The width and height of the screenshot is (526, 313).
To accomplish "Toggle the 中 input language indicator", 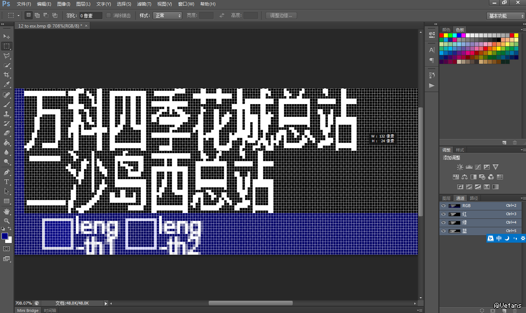I will 499,239.
